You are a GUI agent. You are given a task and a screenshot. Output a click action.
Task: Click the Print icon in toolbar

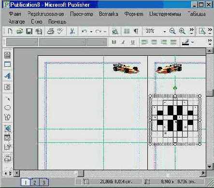pos(51,31)
